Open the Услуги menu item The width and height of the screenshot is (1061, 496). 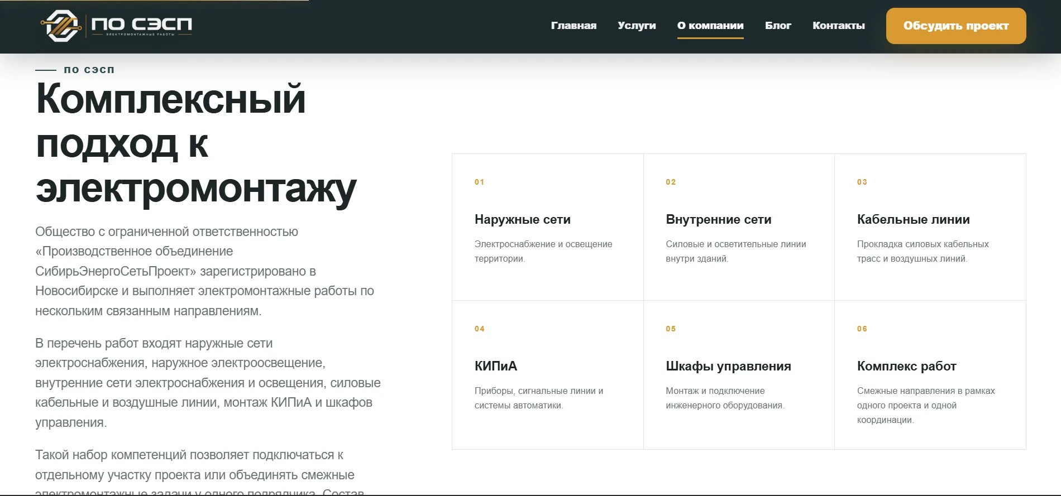pos(637,26)
